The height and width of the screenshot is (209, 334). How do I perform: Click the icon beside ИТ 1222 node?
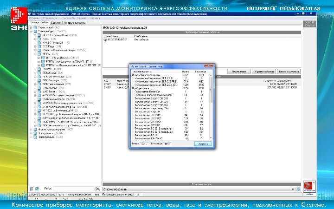[x=39, y=111]
